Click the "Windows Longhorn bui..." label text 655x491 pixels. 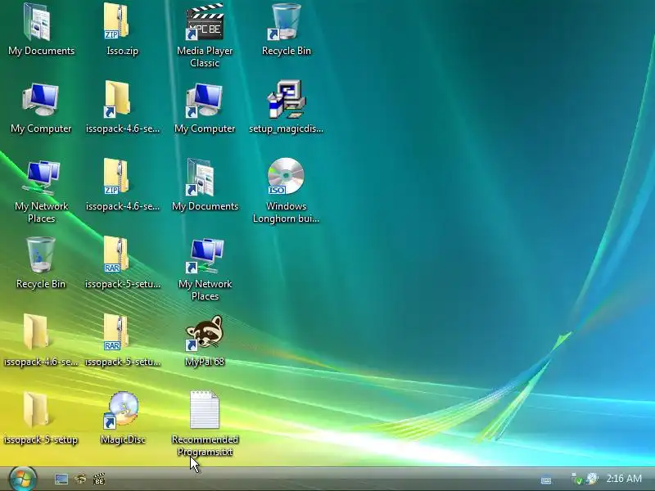point(286,212)
